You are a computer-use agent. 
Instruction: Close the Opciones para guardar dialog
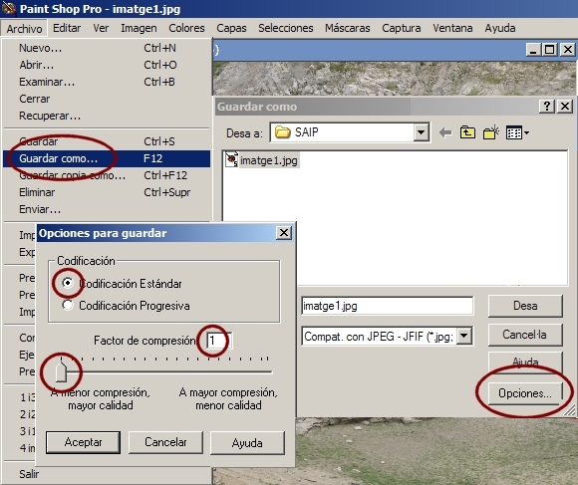284,233
